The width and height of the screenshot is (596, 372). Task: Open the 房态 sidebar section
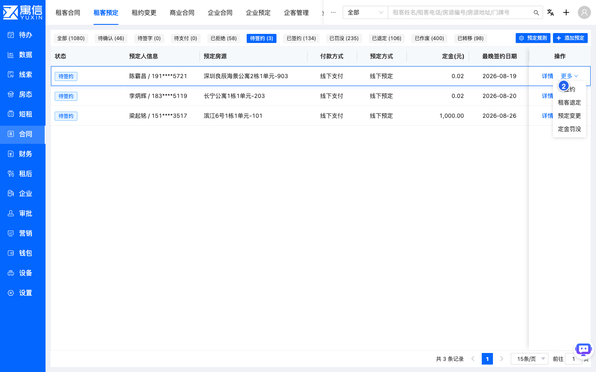pos(22,94)
